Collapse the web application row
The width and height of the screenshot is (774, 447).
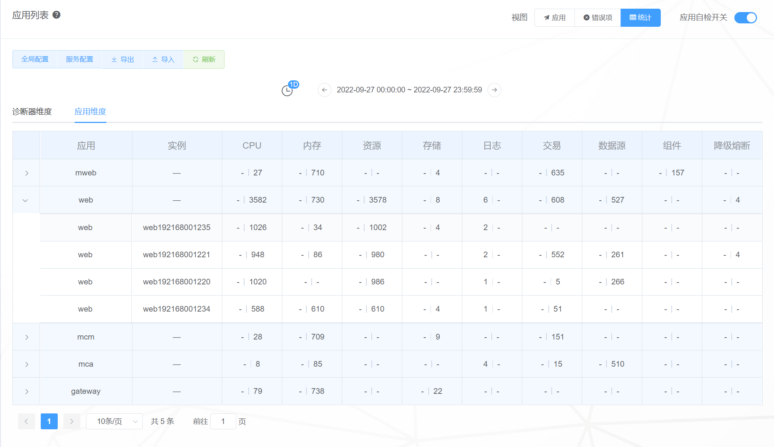[x=25, y=200]
